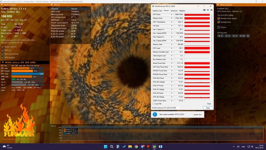Click the Close button in GPU-Z
The image size is (266, 150).
(208, 108)
